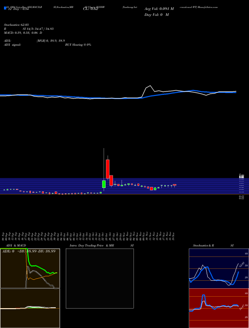Click the Day Vol: 0 M text

coord(156,15)
